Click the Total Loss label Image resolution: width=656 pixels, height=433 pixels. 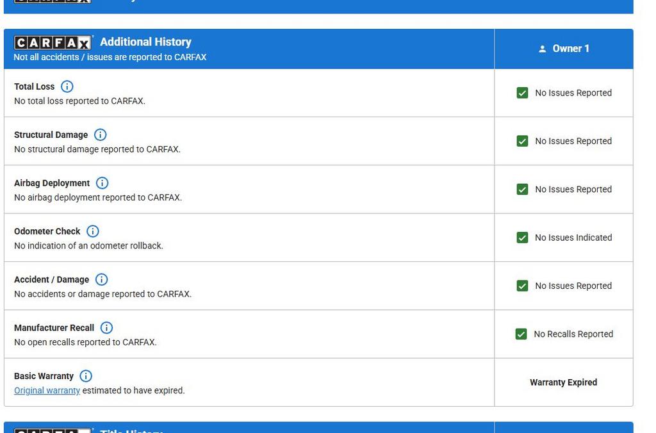(x=35, y=86)
